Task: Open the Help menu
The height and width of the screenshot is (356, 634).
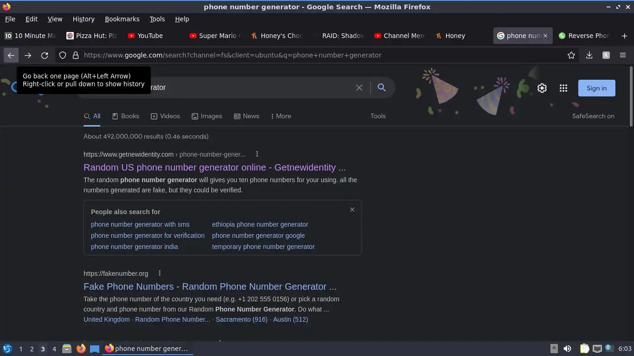Action: click(x=182, y=19)
